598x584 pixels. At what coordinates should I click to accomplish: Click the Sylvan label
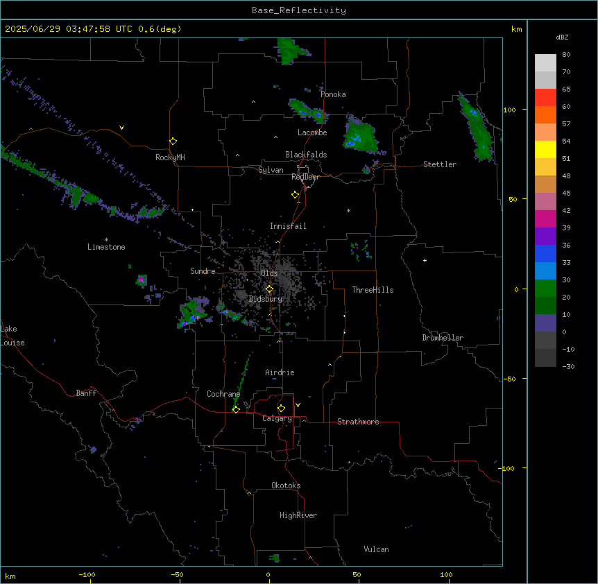[271, 170]
